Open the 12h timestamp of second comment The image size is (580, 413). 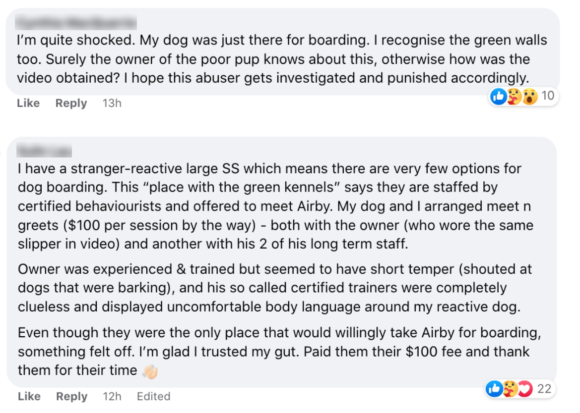pos(112,396)
